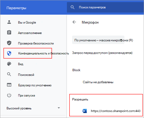Click the palette icon beside Вид
144x118 pixels.
click(9, 64)
